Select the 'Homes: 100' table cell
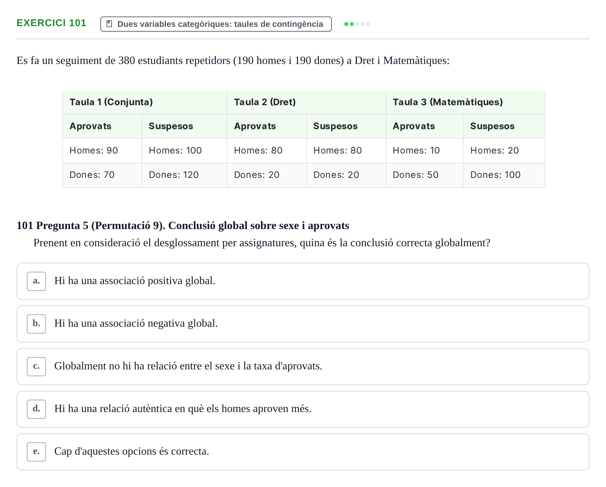Screen dimensions: 606x487 click(x=184, y=151)
